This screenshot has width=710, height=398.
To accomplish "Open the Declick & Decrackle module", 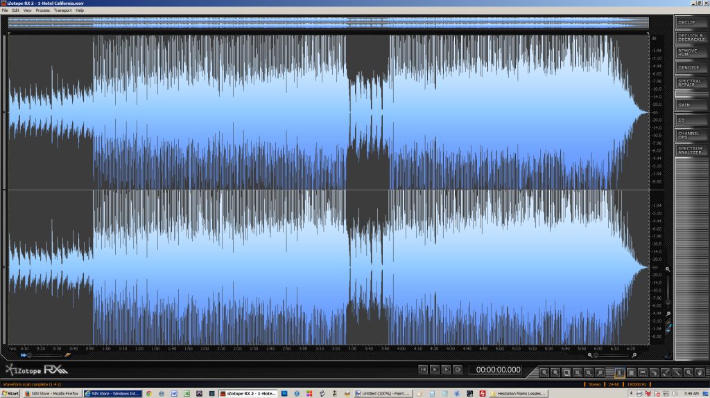I will click(x=691, y=37).
